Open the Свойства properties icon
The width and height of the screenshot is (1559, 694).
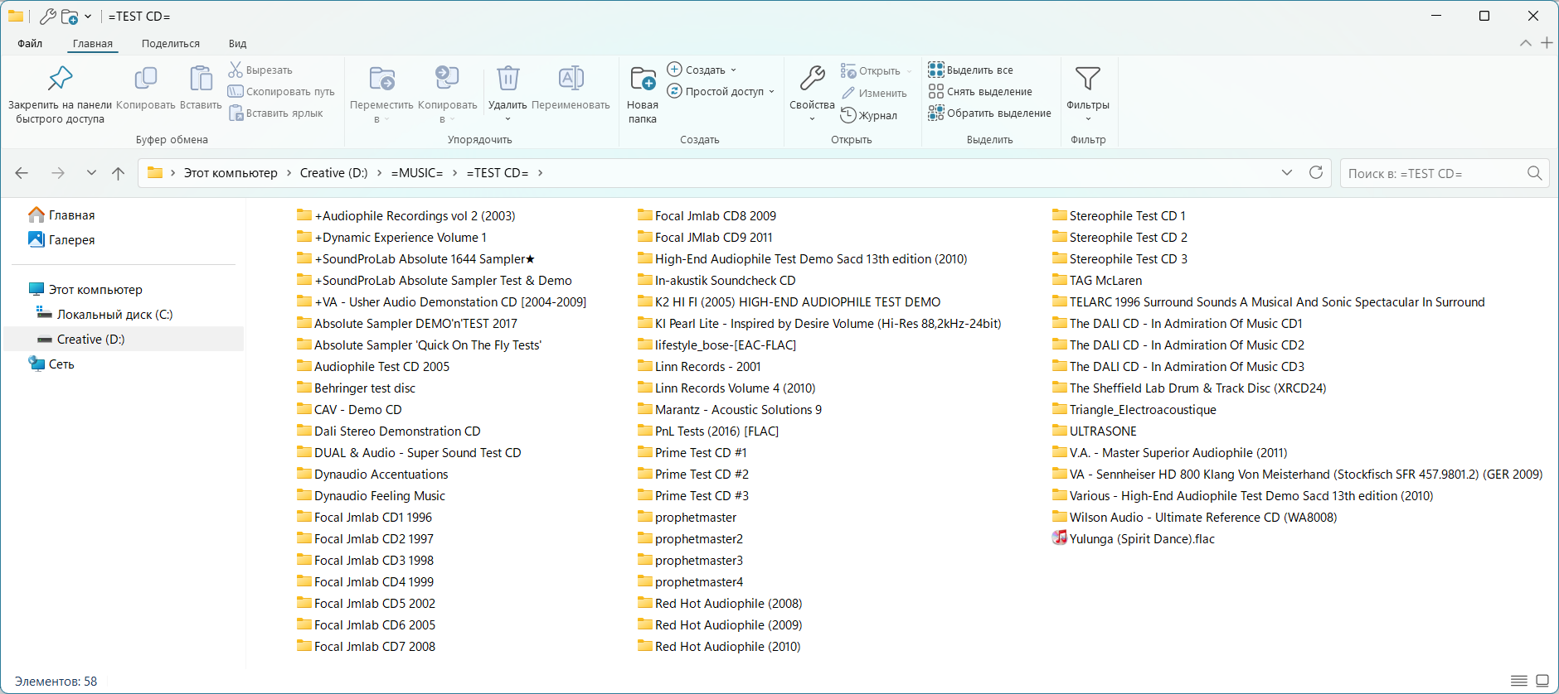pyautogui.click(x=812, y=79)
